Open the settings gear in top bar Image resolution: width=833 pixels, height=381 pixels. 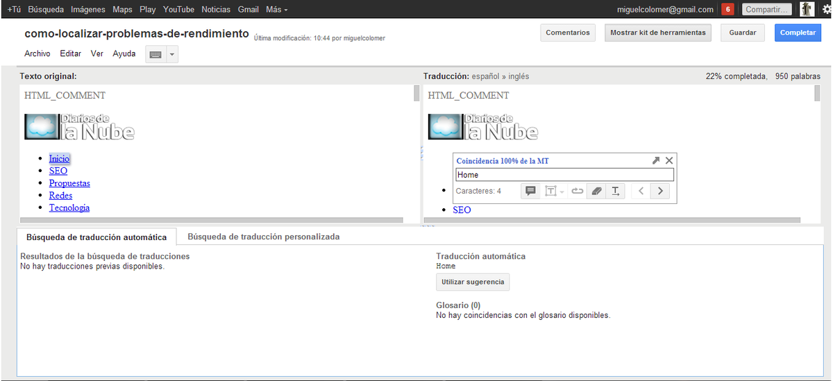pyautogui.click(x=825, y=10)
